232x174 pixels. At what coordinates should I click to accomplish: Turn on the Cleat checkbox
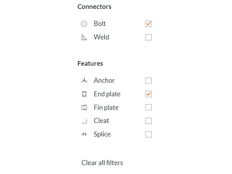click(148, 121)
